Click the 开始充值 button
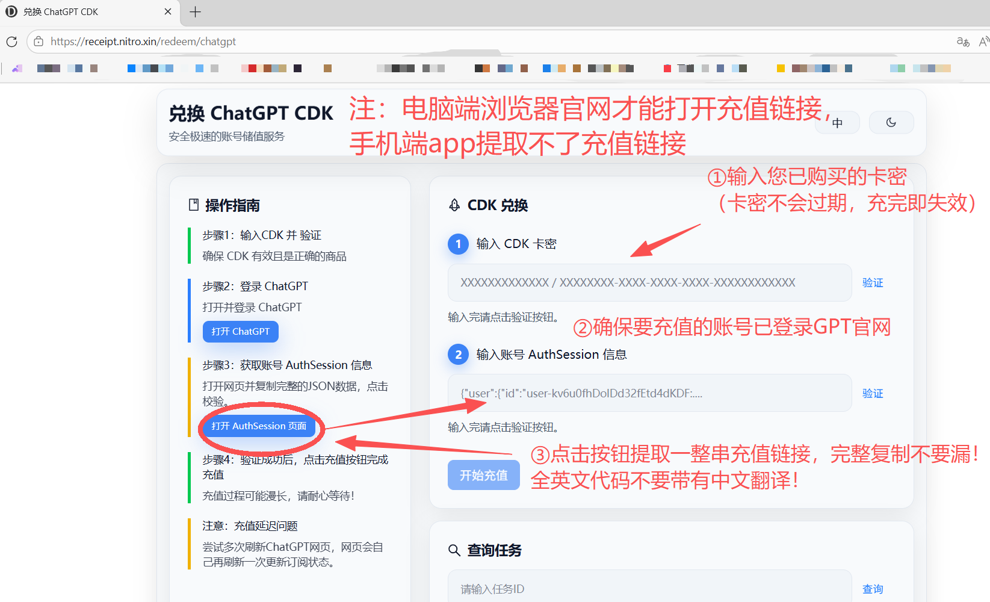This screenshot has height=602, width=990. (483, 475)
